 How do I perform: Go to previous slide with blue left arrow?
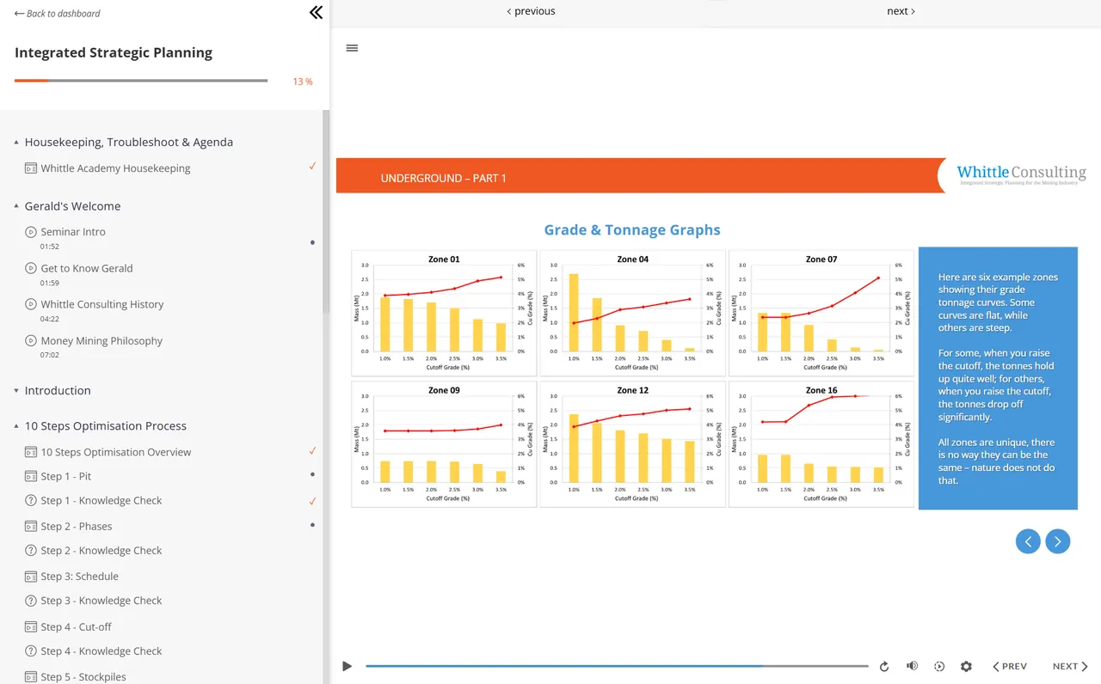tap(1028, 540)
